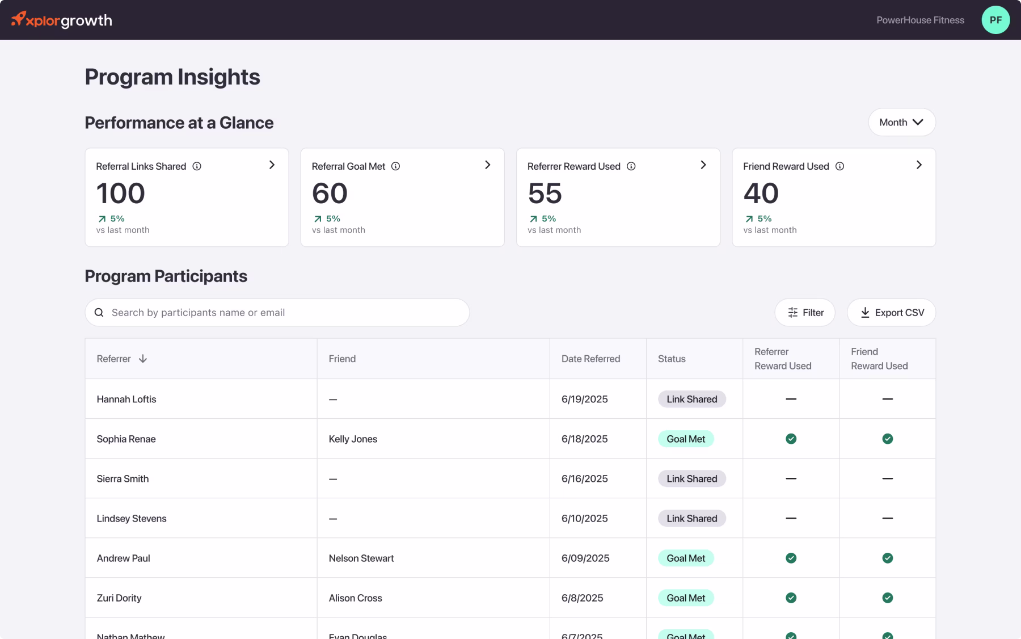This screenshot has height=639, width=1021.
Task: Click the participant search input field
Action: 277,312
